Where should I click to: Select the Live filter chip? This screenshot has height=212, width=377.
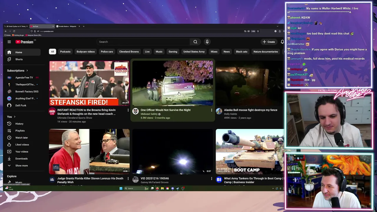click(x=147, y=52)
